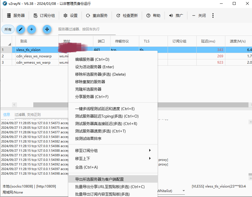
Task: Click the 服务器过滤器 server filter field
Action: tap(86, 29)
